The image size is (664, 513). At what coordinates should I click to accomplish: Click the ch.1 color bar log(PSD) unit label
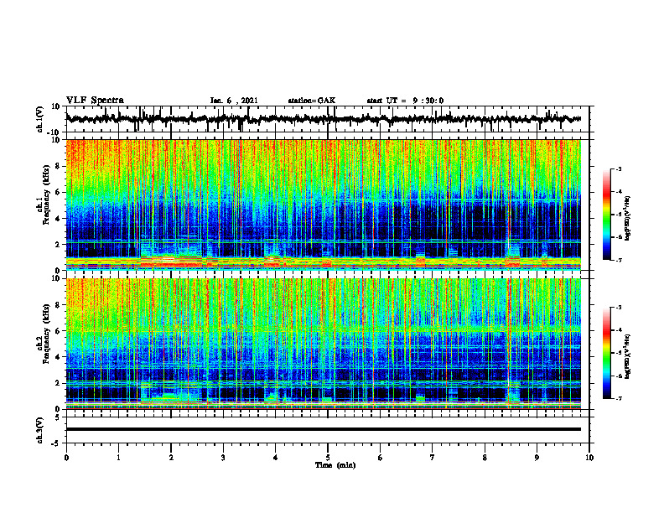tap(627, 218)
